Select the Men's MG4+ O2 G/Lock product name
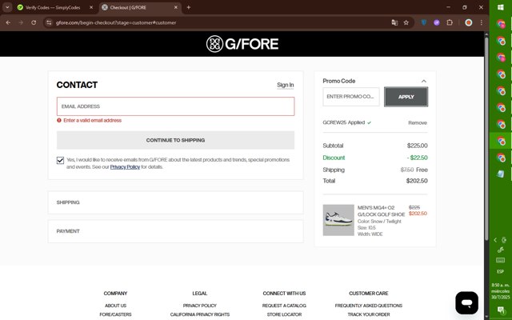The width and height of the screenshot is (512, 320). (x=381, y=211)
